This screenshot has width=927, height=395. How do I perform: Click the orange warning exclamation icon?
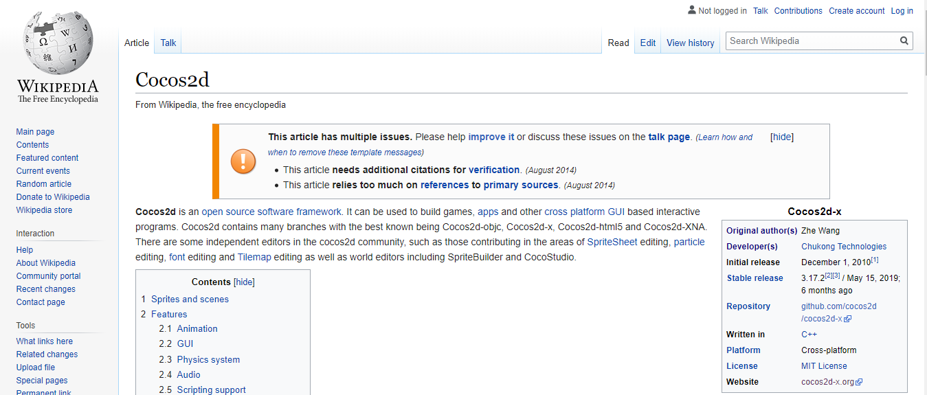point(243,161)
